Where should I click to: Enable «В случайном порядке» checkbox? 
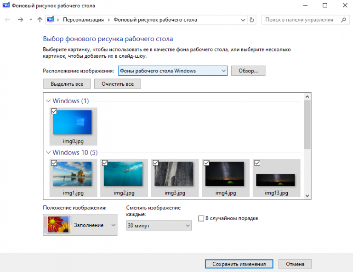[201, 218]
